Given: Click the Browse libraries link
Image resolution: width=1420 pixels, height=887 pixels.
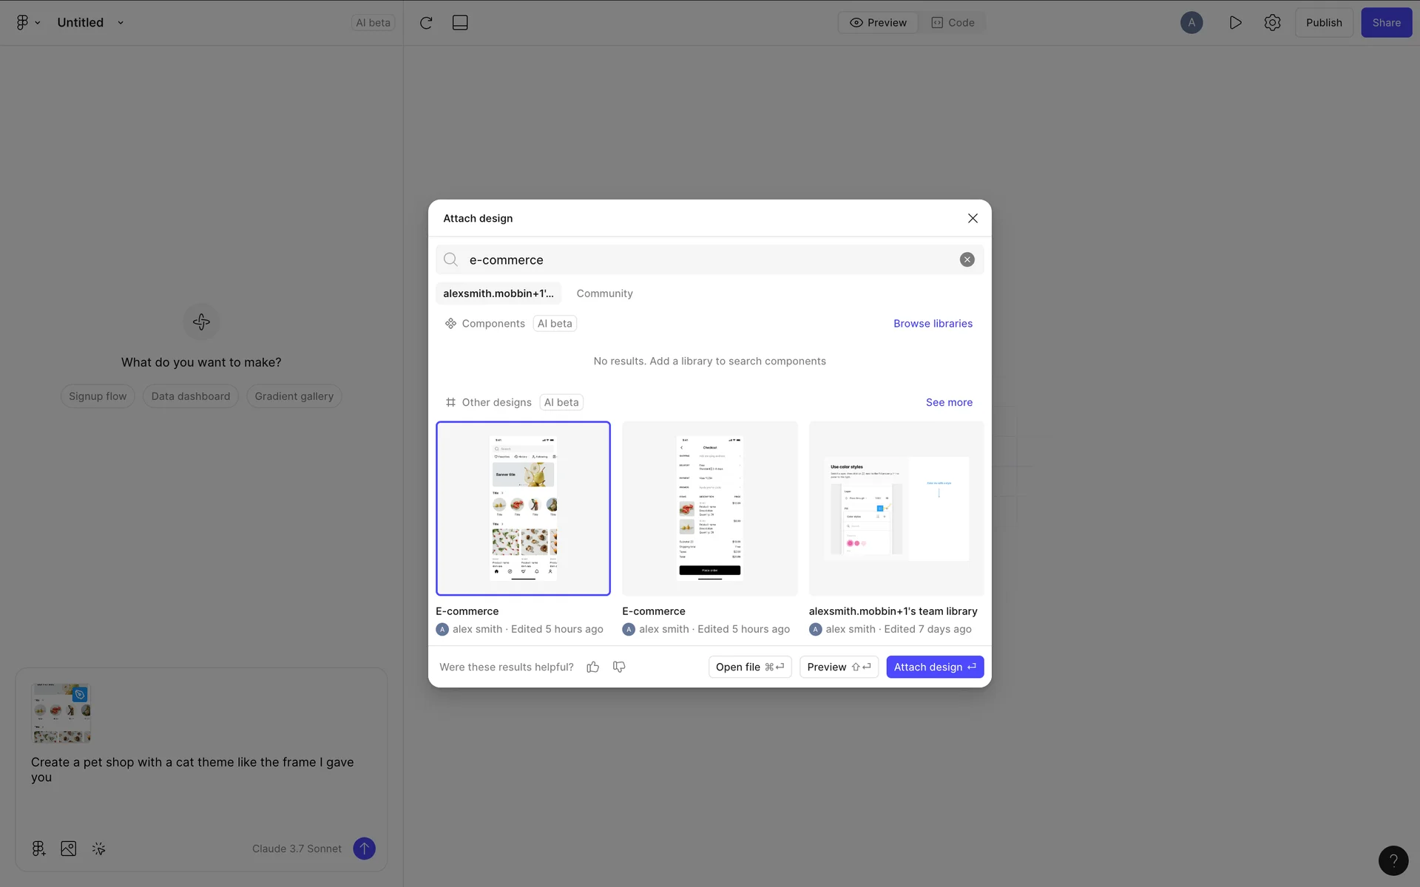Looking at the screenshot, I should click(x=933, y=324).
